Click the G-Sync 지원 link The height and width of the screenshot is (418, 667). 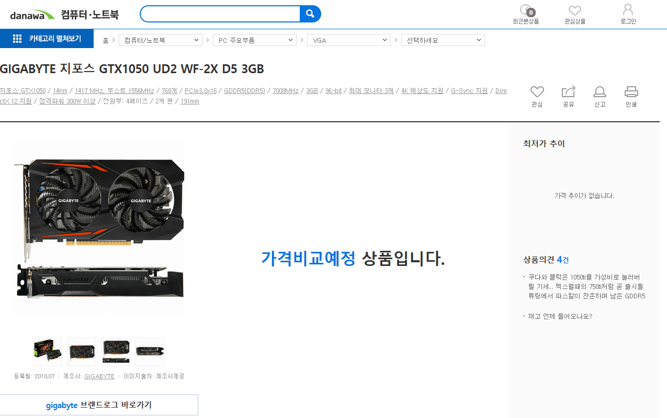[x=469, y=91]
